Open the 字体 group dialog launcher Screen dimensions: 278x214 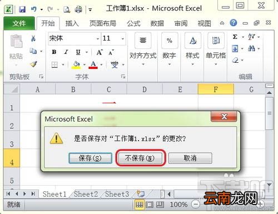tap(123, 76)
